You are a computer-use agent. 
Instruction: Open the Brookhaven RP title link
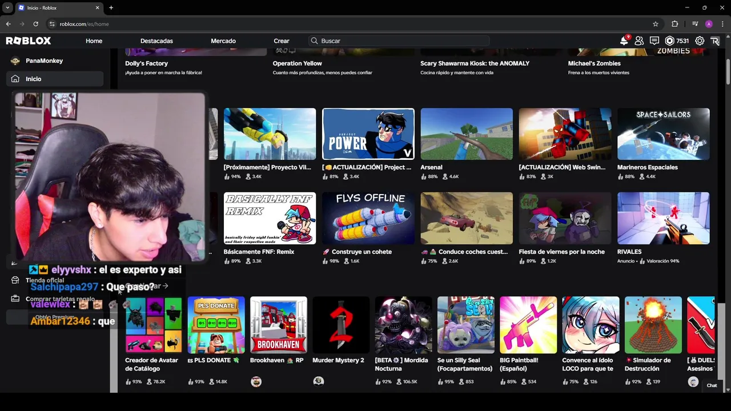click(x=276, y=360)
